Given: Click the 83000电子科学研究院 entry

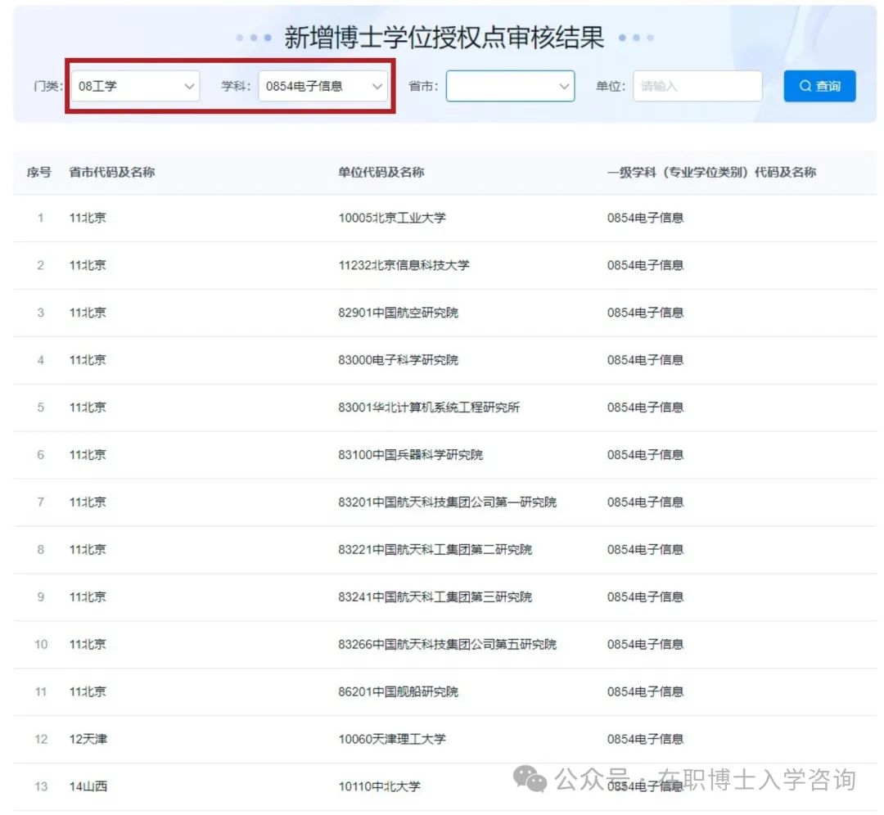Looking at the screenshot, I should (398, 361).
